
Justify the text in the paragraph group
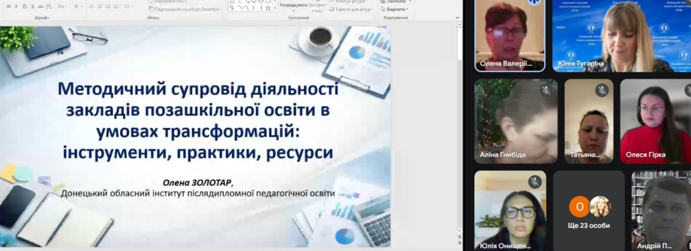[116, 6]
